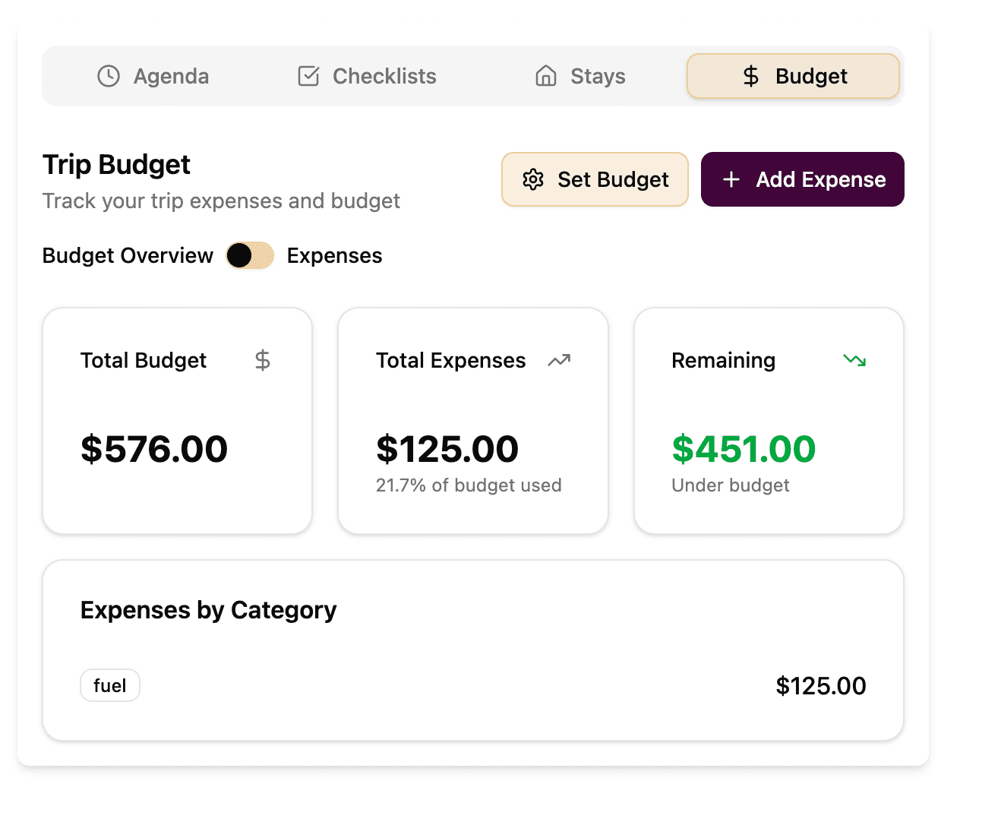This screenshot has height=822, width=1001.
Task: Click the home icon on the Stays tab
Action: [546, 76]
